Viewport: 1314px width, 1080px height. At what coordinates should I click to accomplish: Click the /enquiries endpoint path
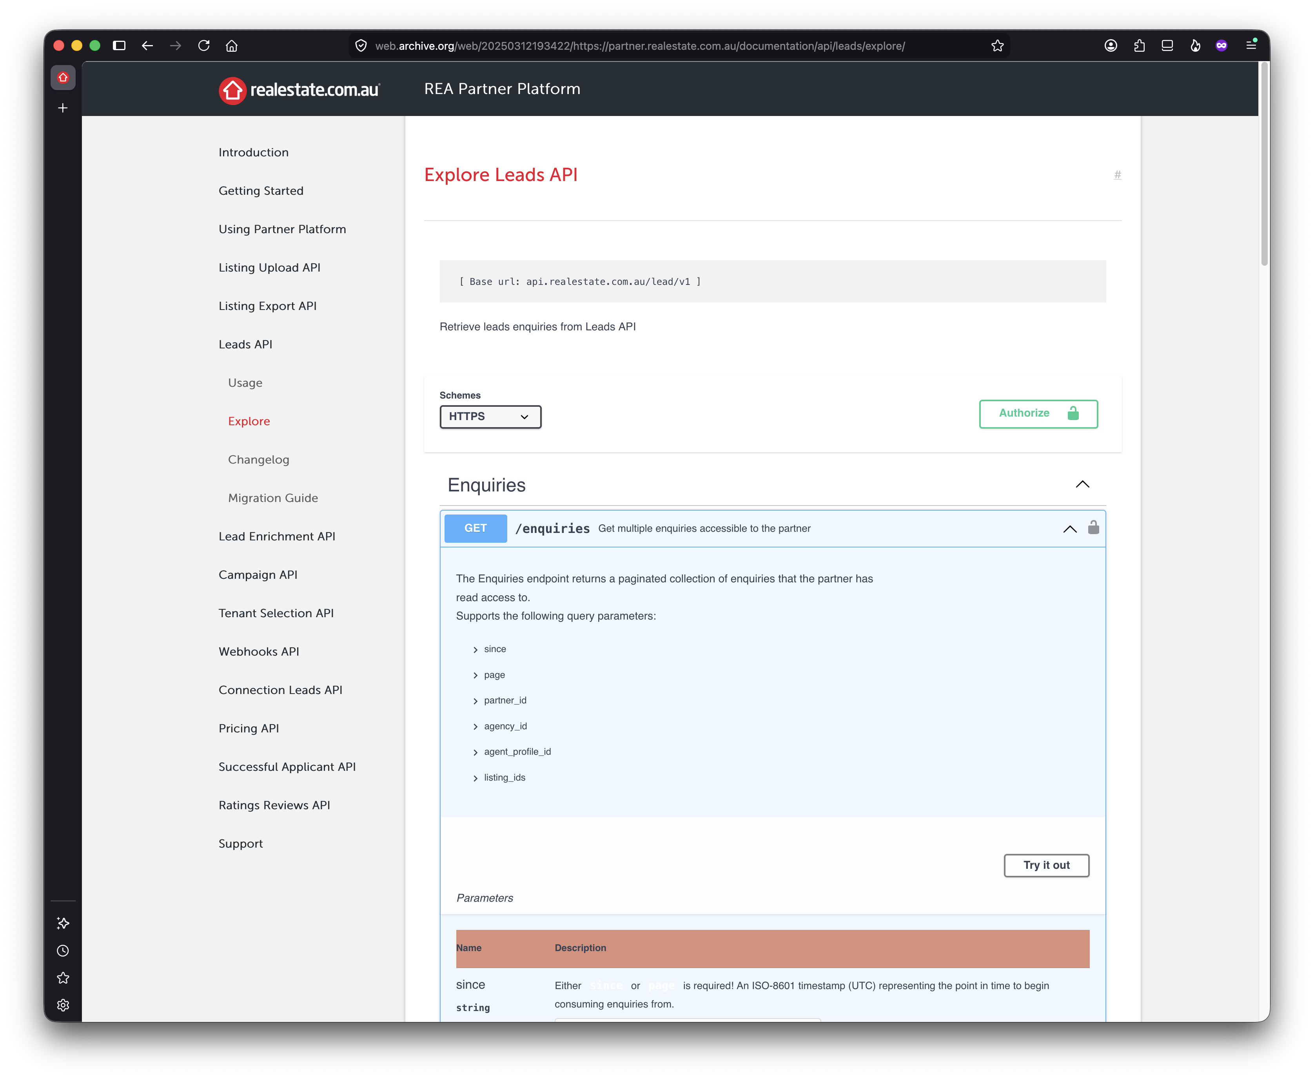(x=552, y=529)
